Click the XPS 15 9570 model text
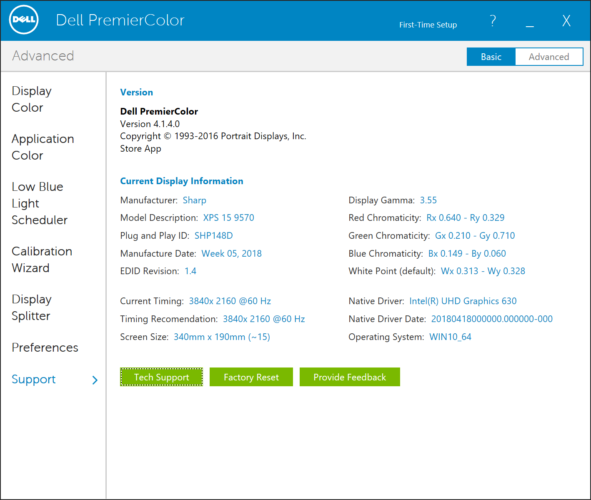Screen dimensions: 591x500 click(x=228, y=218)
